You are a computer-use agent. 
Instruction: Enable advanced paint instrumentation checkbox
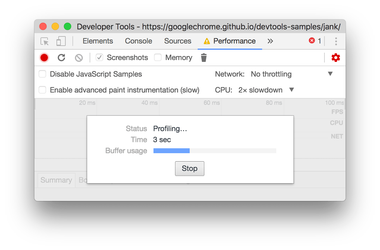[x=42, y=90]
